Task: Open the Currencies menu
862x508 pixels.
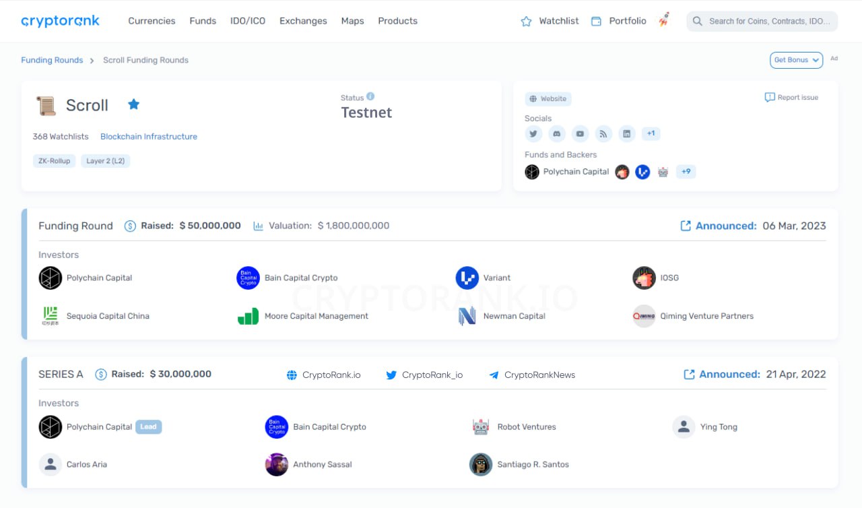Action: [152, 21]
